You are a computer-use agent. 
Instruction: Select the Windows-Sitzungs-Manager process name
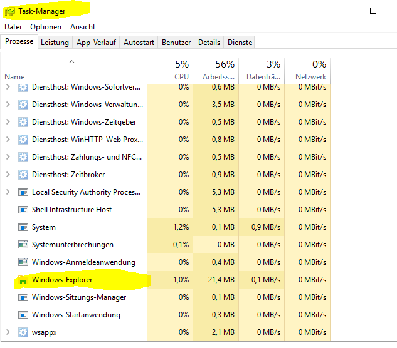tap(79, 297)
